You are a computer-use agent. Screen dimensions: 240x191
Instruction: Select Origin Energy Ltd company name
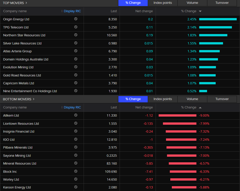pyautogui.click(x=16, y=19)
